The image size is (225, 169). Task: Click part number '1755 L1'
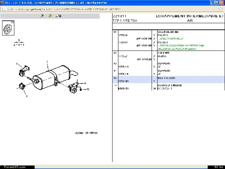(124, 74)
